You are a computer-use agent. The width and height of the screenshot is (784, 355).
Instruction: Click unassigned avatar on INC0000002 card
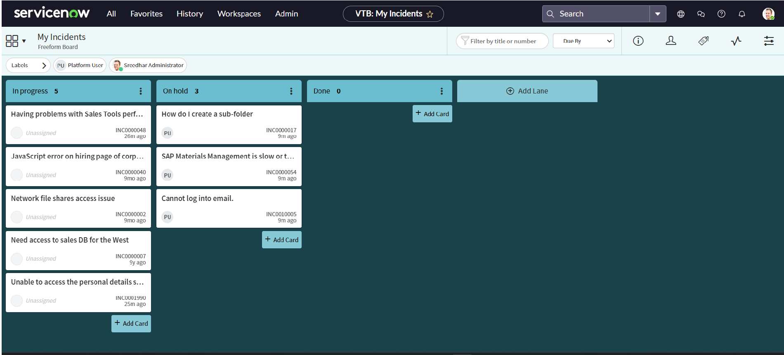[x=17, y=217]
